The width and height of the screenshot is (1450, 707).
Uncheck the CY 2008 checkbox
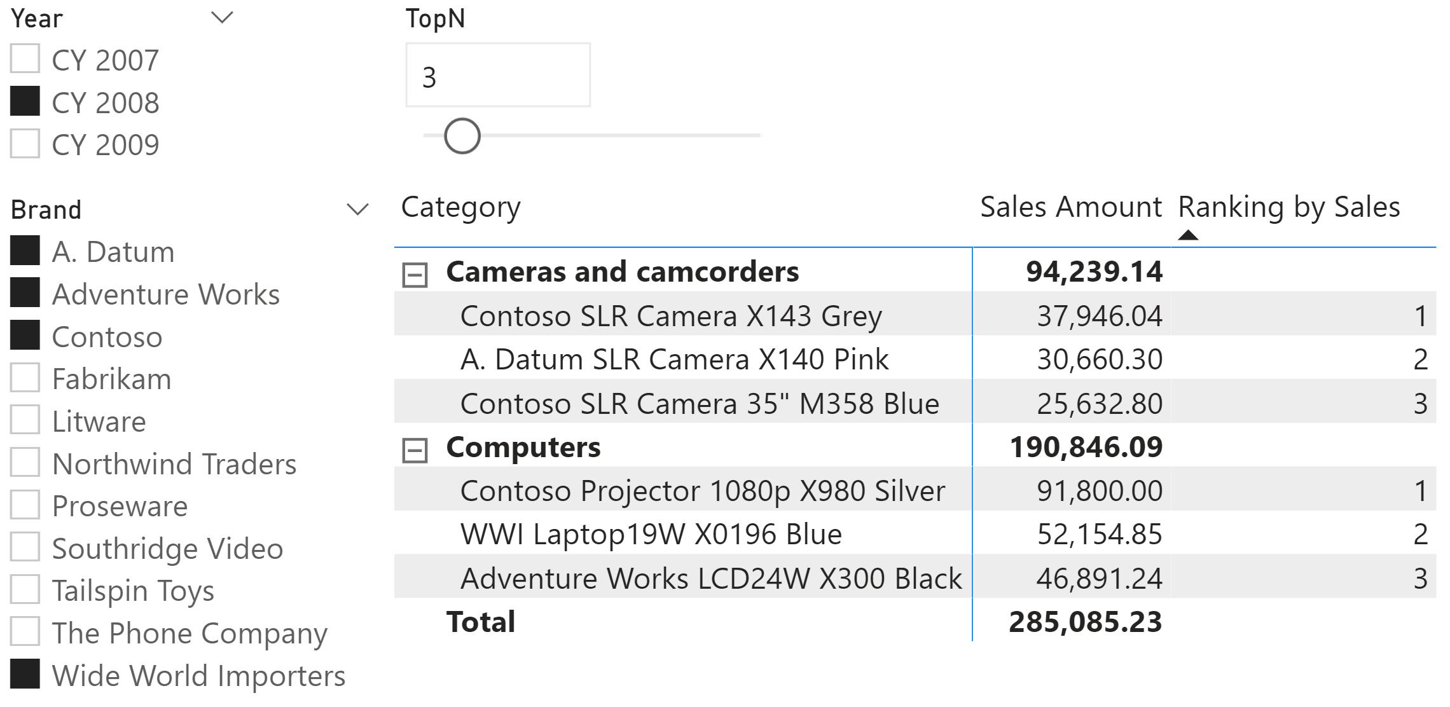point(25,102)
